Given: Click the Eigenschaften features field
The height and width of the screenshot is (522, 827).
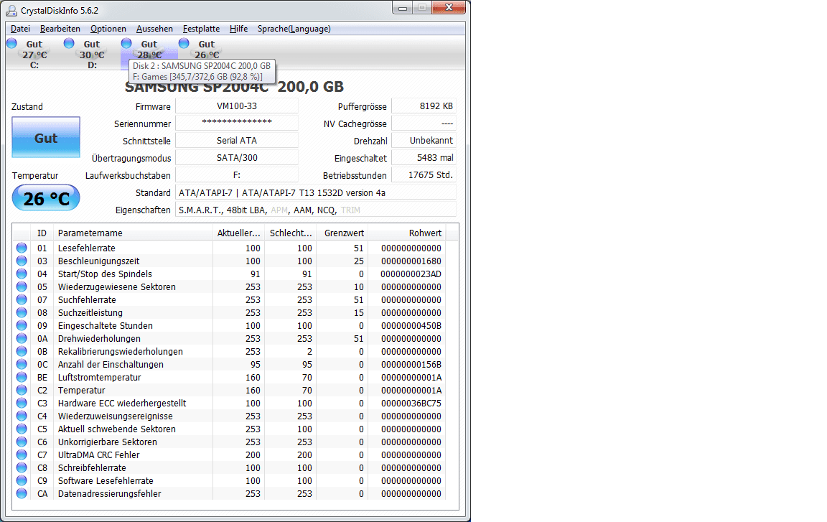Looking at the screenshot, I should pyautogui.click(x=316, y=210).
